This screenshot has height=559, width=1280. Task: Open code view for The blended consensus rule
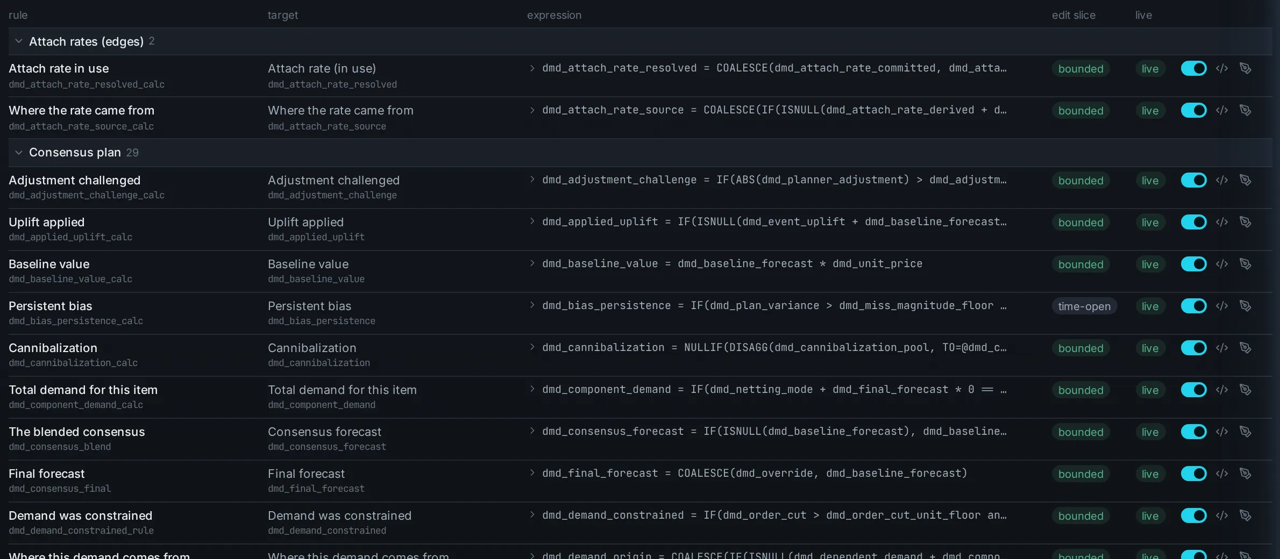(x=1222, y=432)
